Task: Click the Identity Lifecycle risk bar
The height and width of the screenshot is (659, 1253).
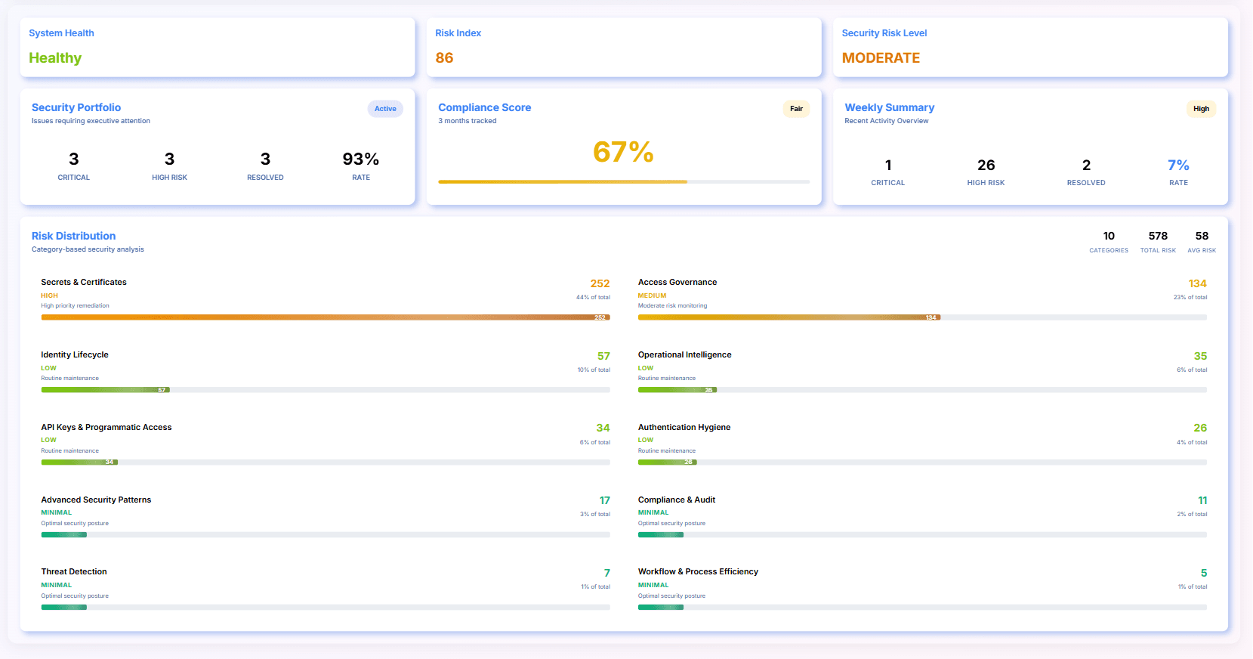Action: [326, 390]
